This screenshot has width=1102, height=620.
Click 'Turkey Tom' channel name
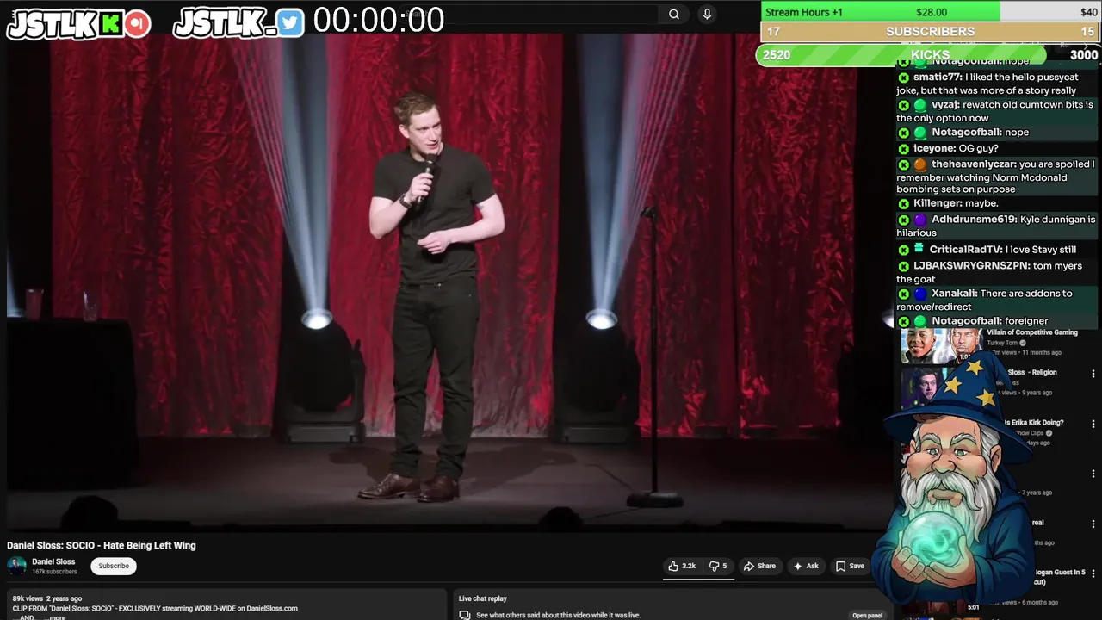pos(1002,343)
